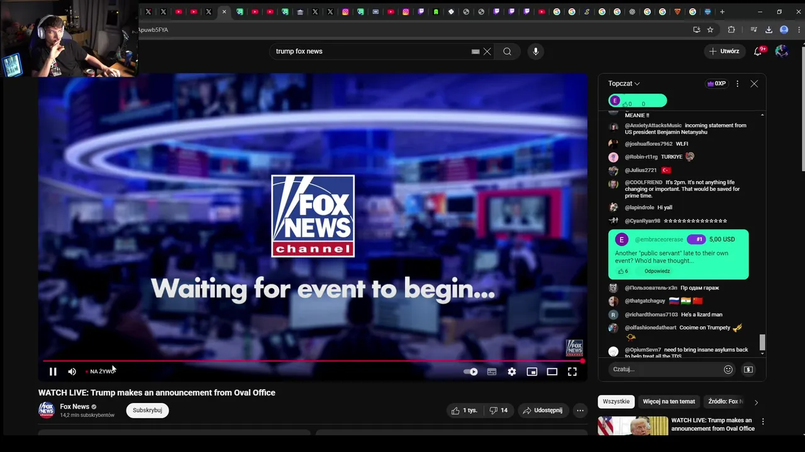Open browser downloads icon
805x452 pixels.
[769, 30]
